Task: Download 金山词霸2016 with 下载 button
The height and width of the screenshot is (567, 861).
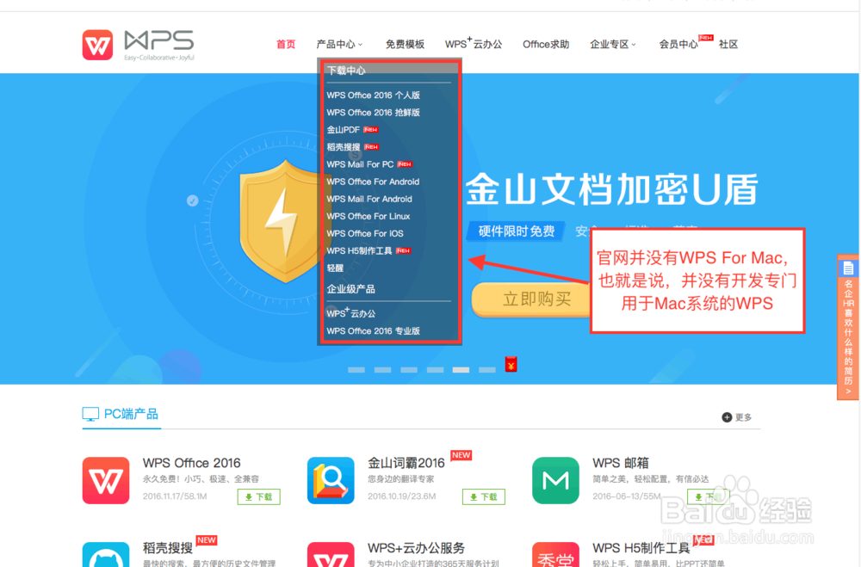Action: click(483, 496)
